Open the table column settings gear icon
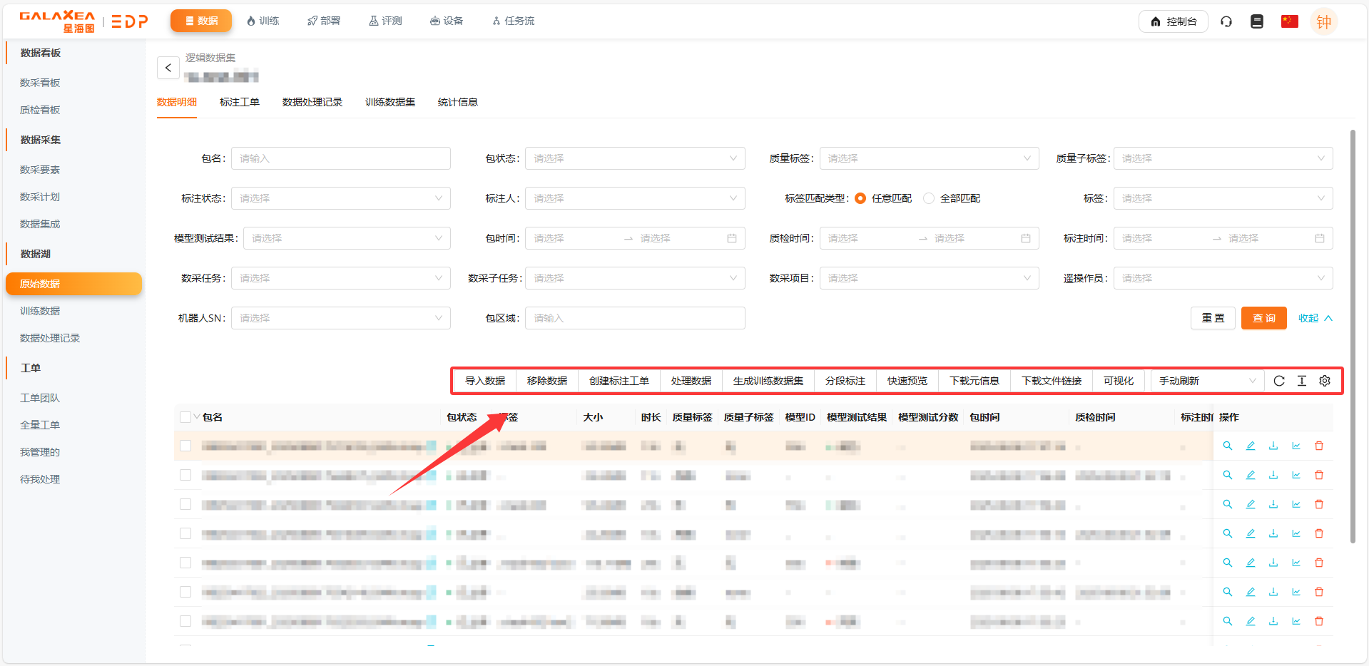The image size is (1369, 666). [1325, 381]
